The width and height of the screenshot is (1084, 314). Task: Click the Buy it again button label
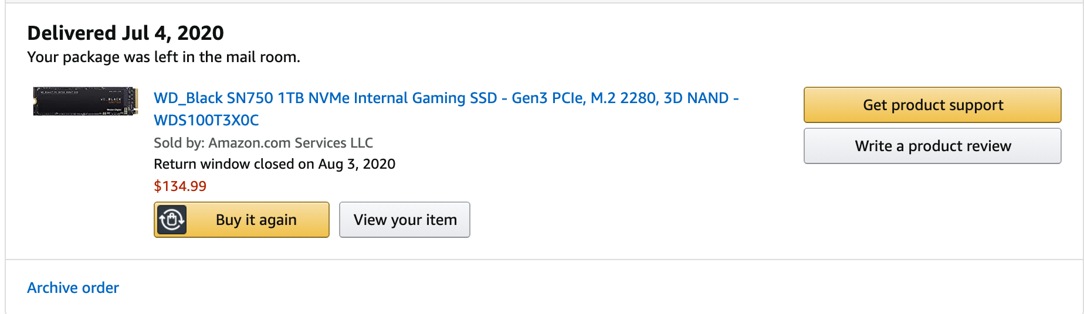point(256,220)
